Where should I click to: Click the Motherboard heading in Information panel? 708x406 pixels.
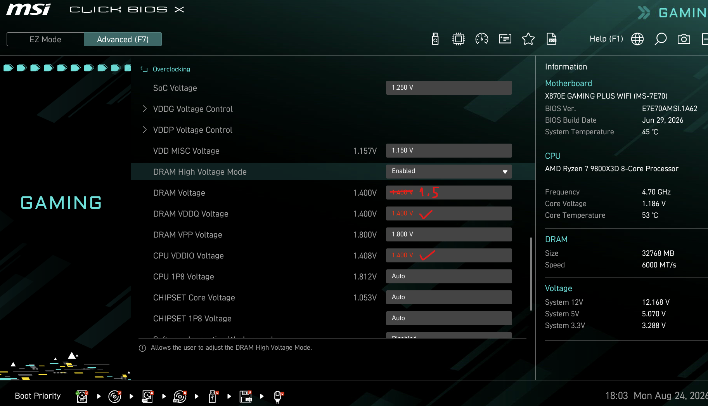click(568, 83)
